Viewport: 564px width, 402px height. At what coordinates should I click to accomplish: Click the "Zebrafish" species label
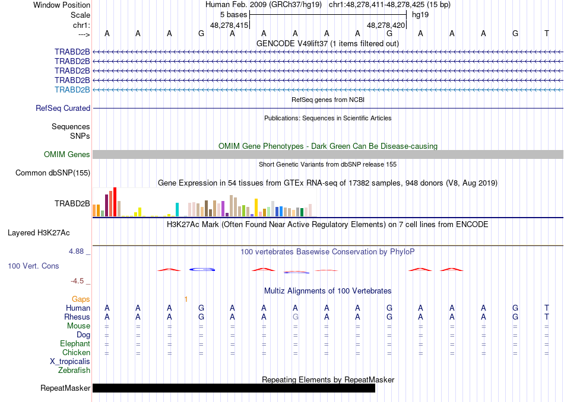(74, 371)
